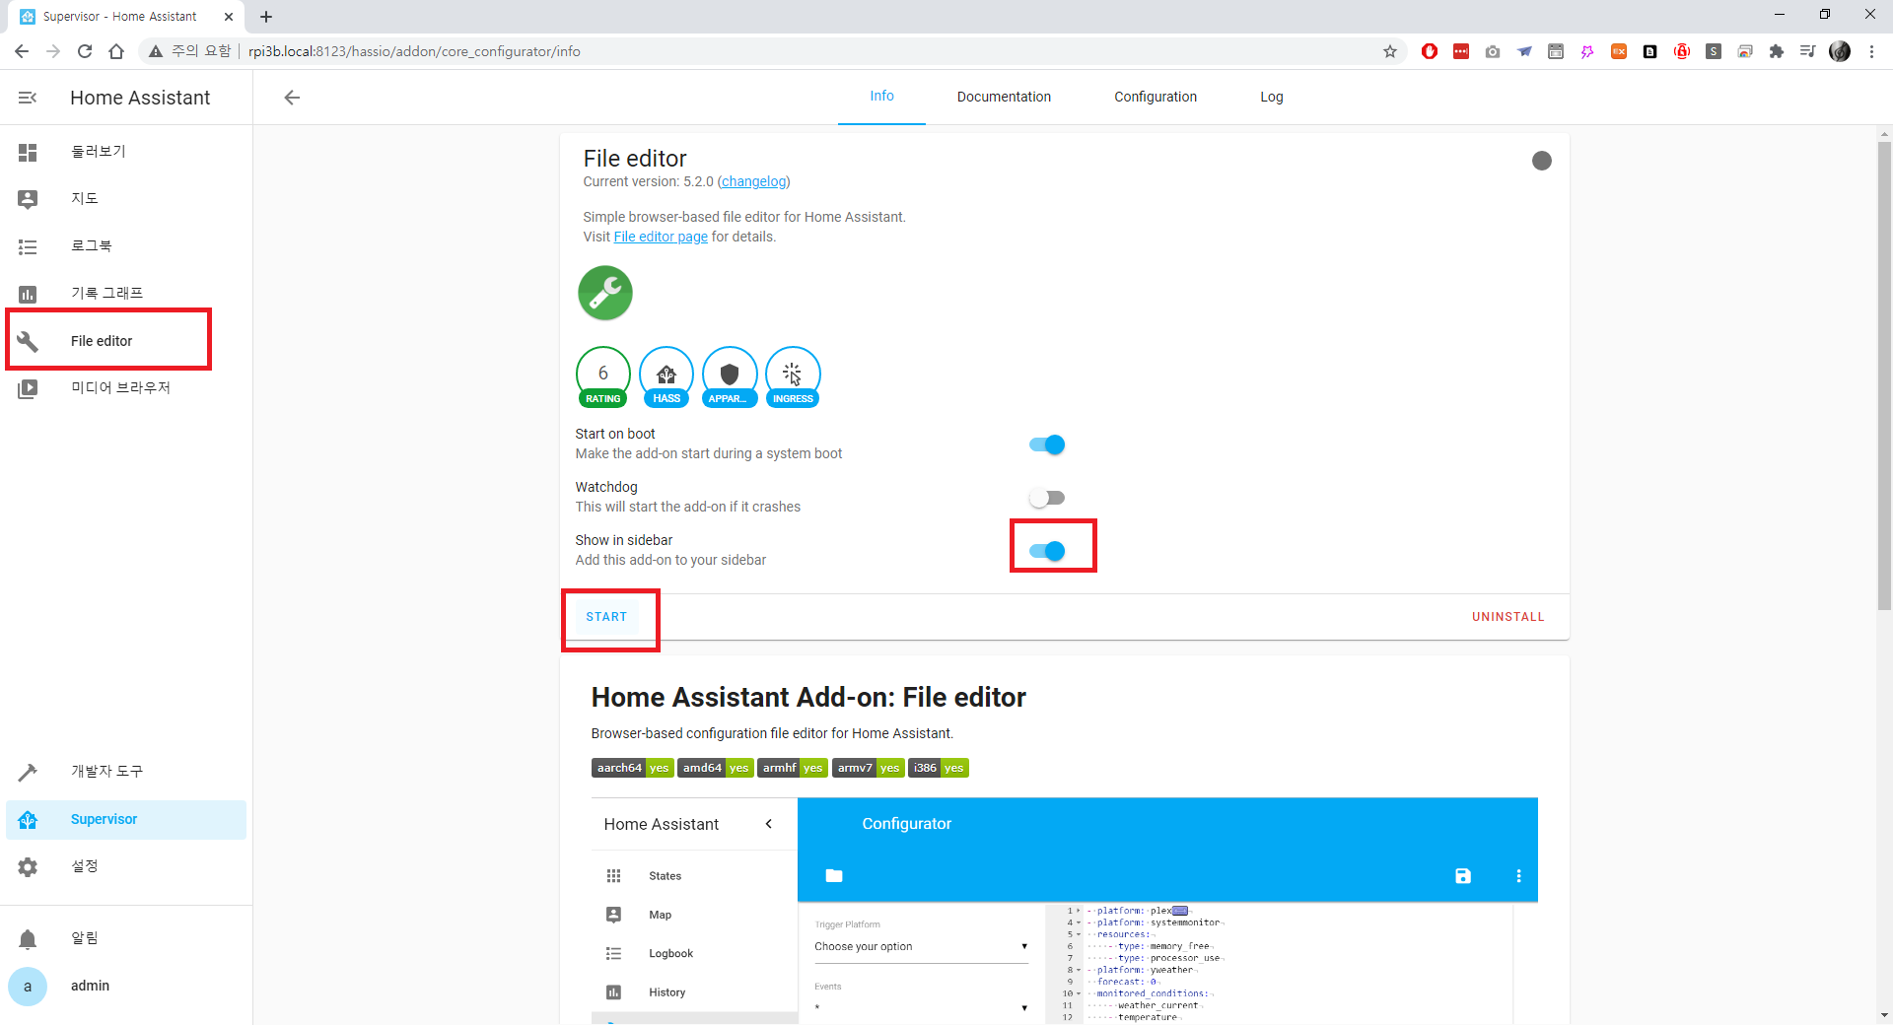
Task: Click the AppArmor shield badge
Action: [730, 376]
